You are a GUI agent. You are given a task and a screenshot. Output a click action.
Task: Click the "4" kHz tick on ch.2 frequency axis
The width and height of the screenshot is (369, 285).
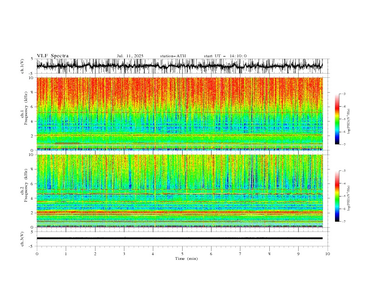tap(32, 198)
